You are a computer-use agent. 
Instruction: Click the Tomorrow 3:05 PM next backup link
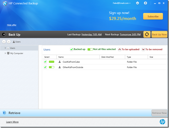pos(130,34)
